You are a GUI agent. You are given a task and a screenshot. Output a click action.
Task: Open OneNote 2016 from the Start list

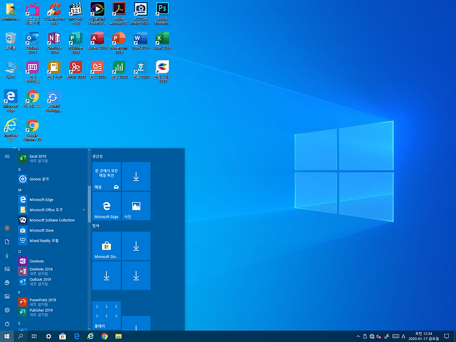coord(52,271)
